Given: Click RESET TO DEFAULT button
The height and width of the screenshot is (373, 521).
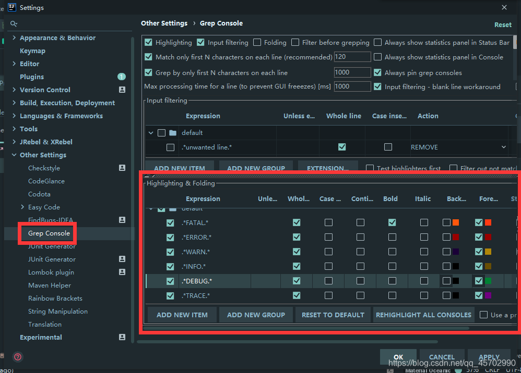Looking at the screenshot, I should point(333,315).
